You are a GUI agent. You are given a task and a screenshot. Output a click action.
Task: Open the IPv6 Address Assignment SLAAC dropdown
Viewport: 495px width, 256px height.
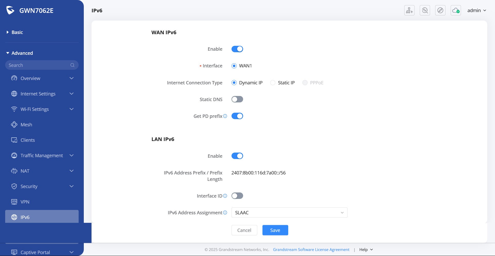[x=289, y=213]
